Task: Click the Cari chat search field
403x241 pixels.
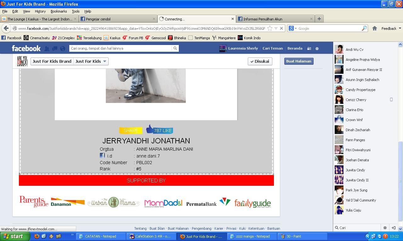Action: (357, 228)
